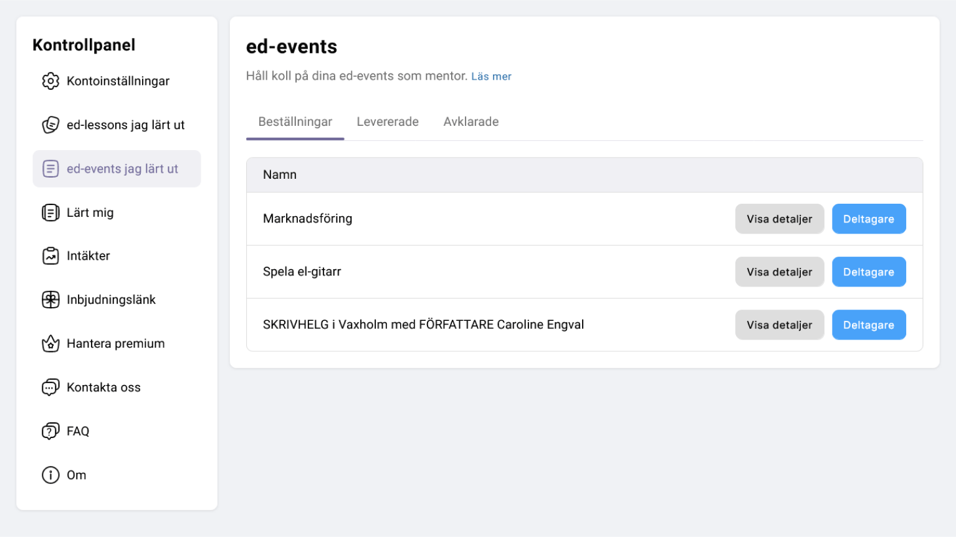View Deltagare for Spela el-gitarr

[869, 272]
